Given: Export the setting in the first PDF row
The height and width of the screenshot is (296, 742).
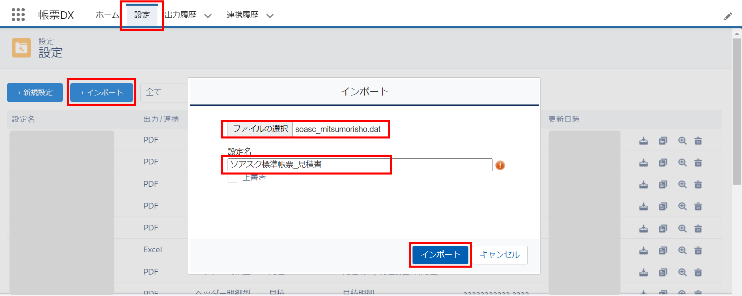Looking at the screenshot, I should pos(643,141).
